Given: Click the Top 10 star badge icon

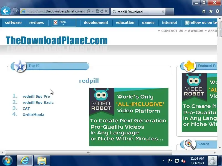Looking at the screenshot, I should pyautogui.click(x=20, y=66).
